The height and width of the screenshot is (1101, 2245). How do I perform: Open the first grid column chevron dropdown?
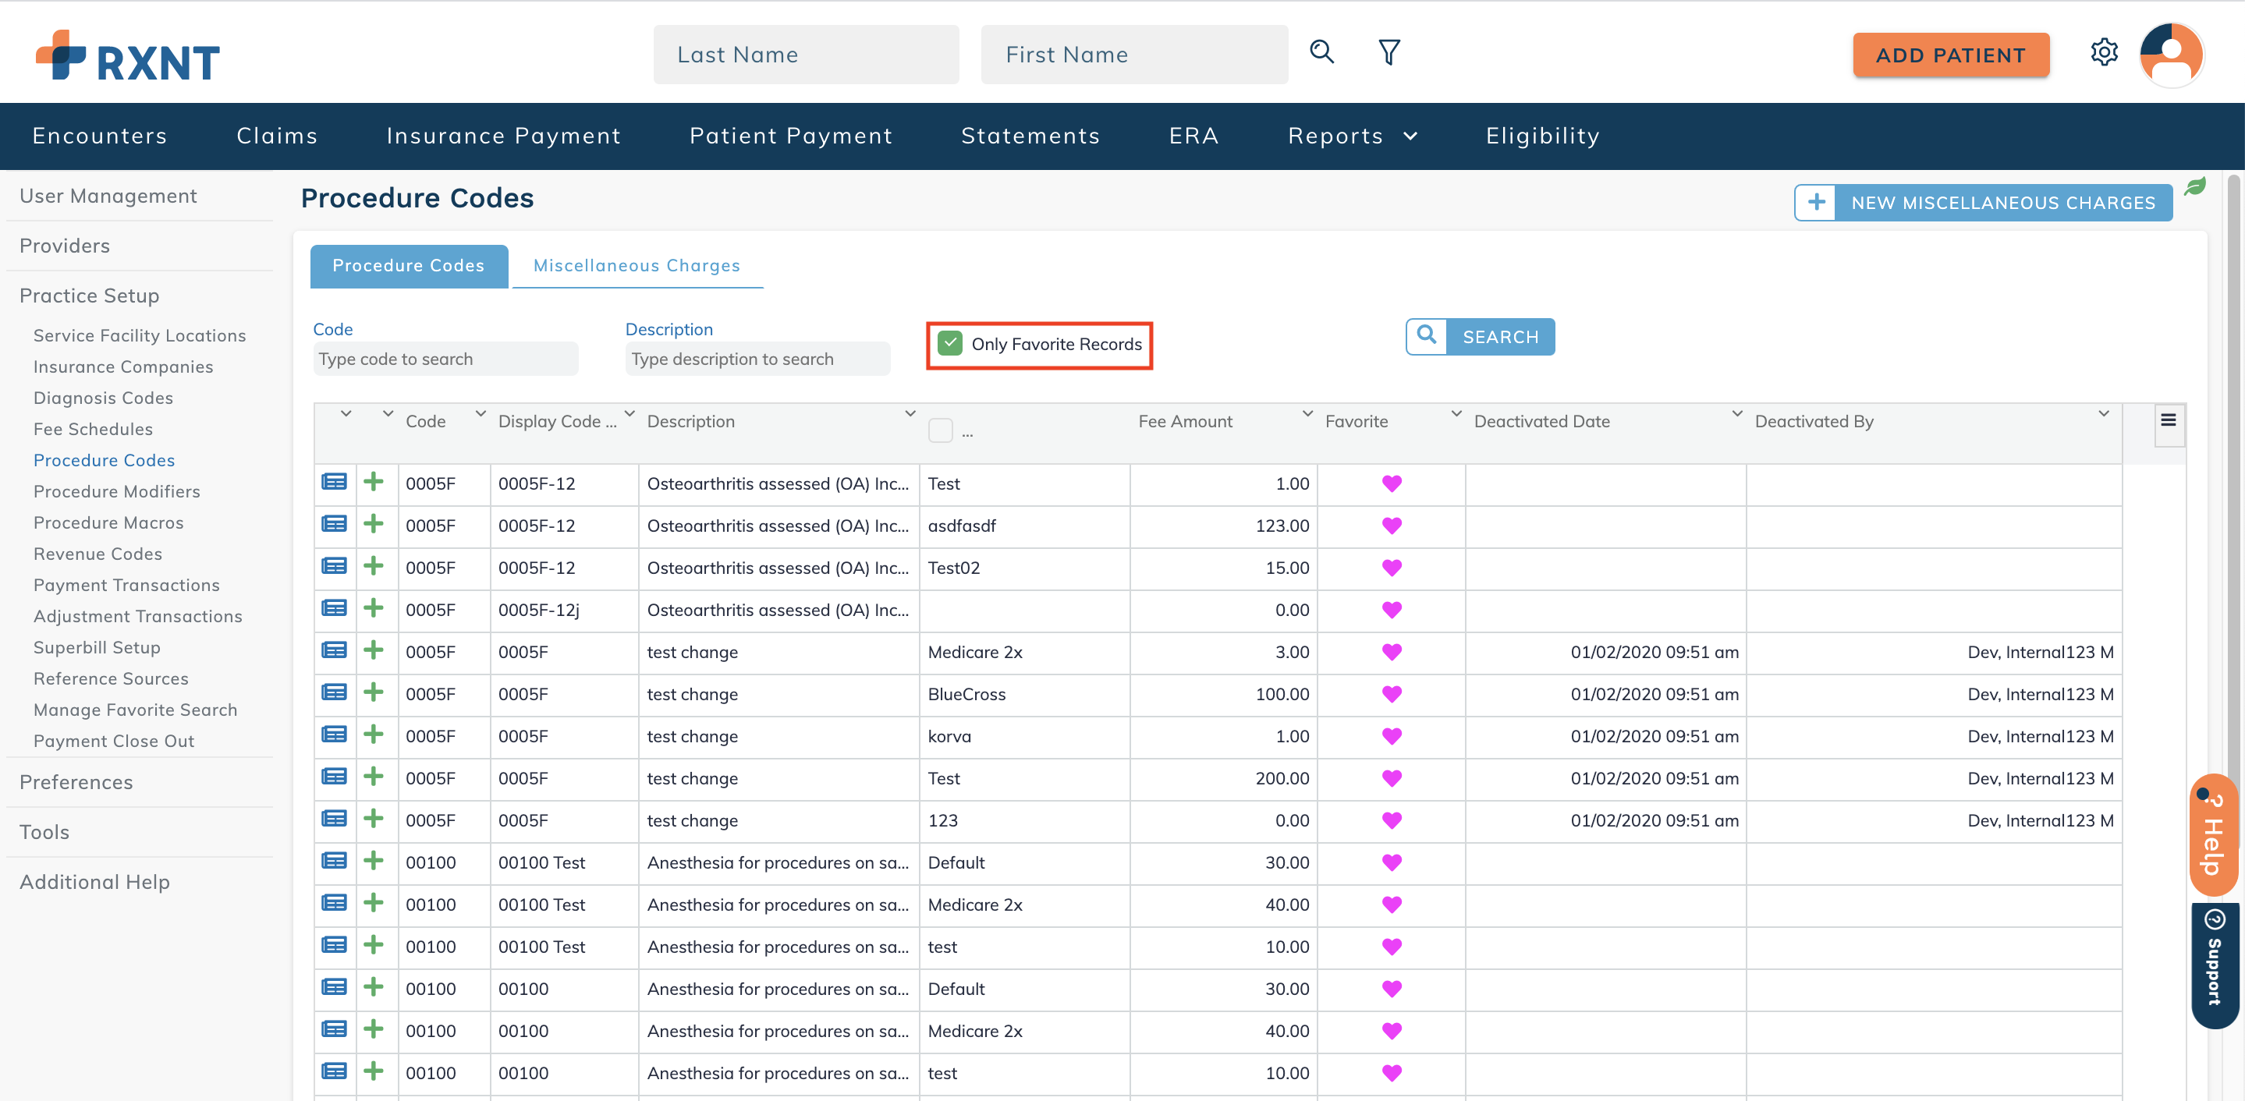pyautogui.click(x=346, y=414)
